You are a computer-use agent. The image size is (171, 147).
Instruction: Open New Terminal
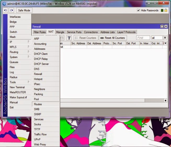(20, 87)
